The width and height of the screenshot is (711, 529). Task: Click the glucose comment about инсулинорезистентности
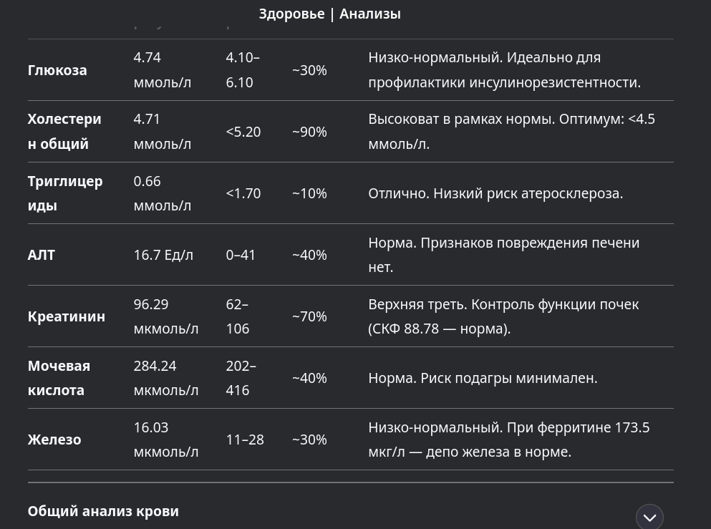coord(504,70)
